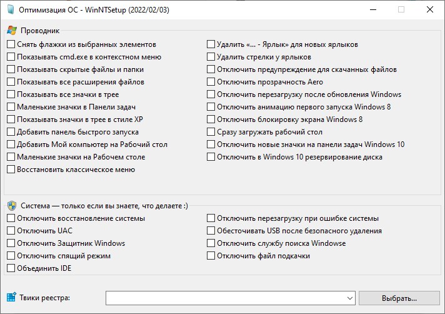Click the WinNTSetup title bar app icon

[10, 10]
